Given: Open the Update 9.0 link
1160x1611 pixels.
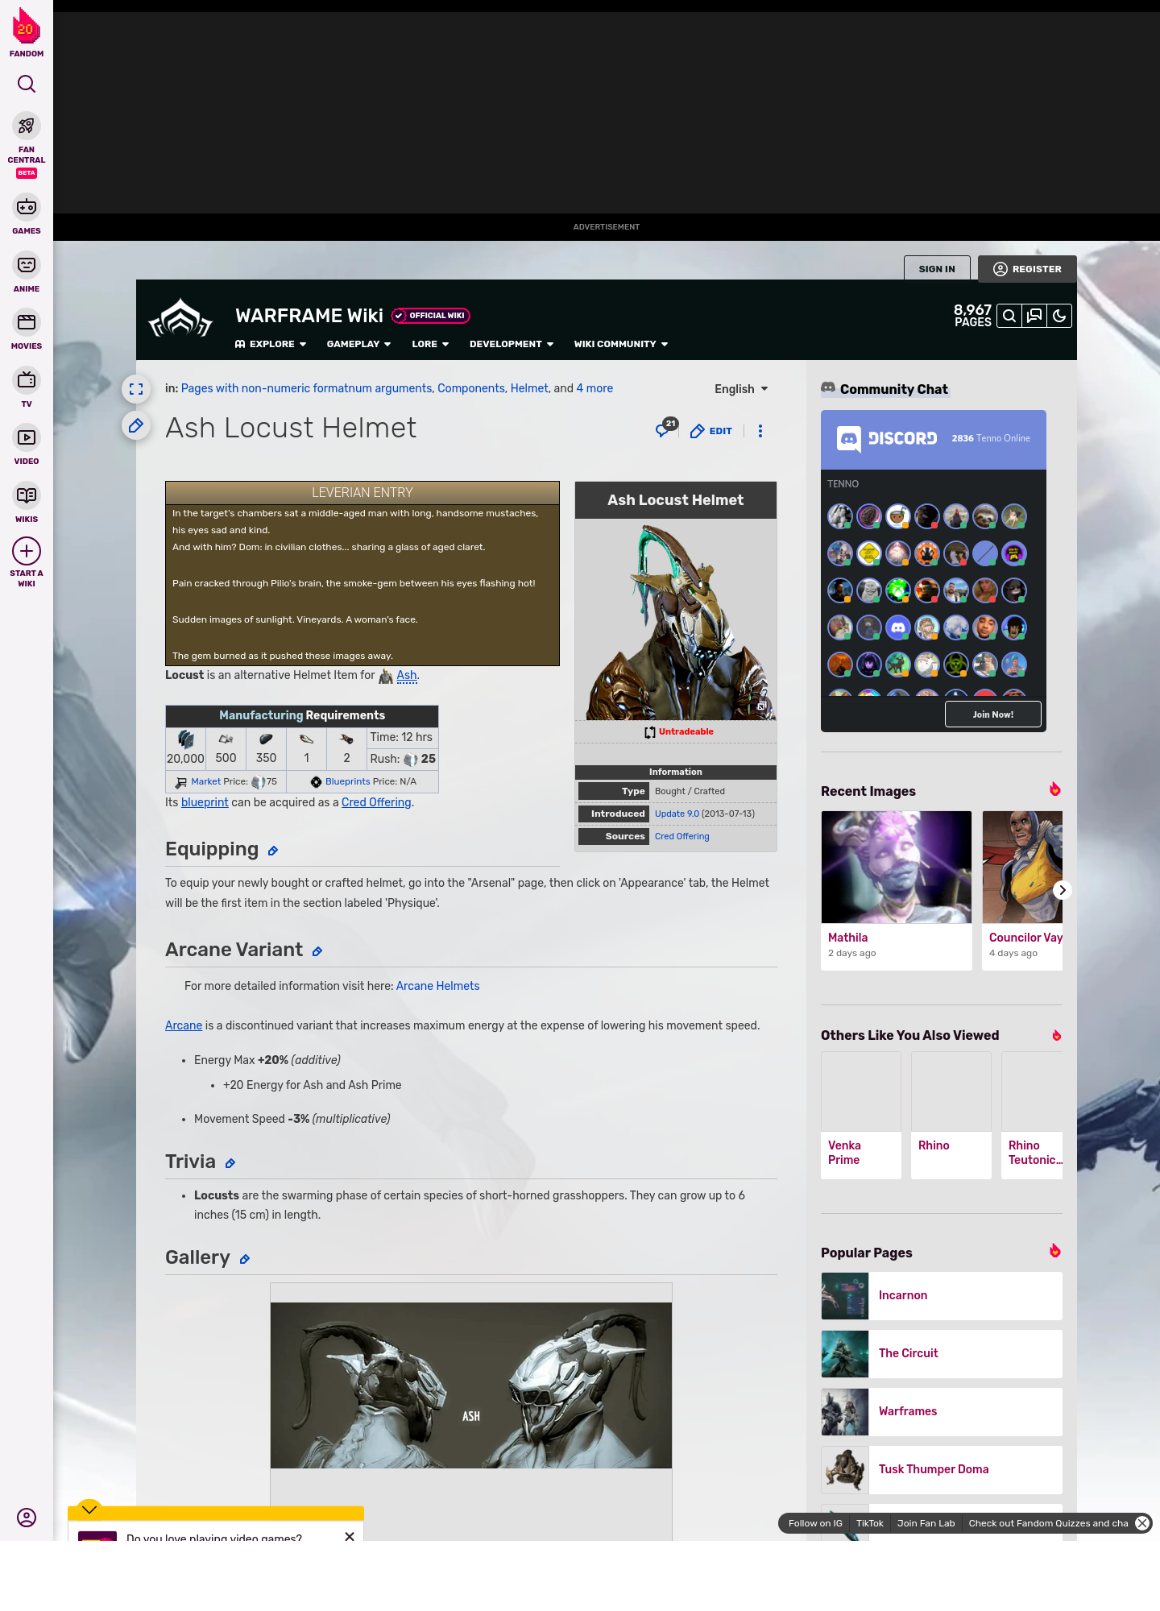Looking at the screenshot, I should [677, 814].
